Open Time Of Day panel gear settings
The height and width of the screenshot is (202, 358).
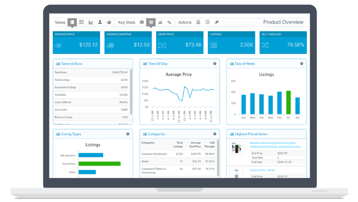point(215,64)
